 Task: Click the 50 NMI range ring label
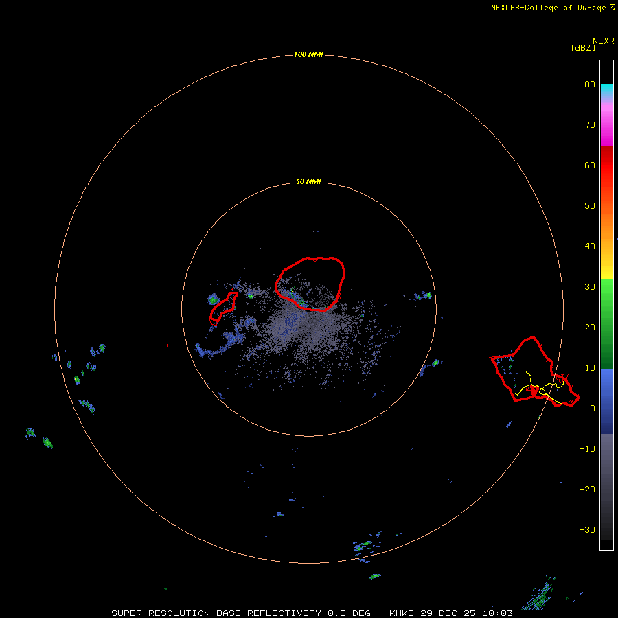pos(308,181)
